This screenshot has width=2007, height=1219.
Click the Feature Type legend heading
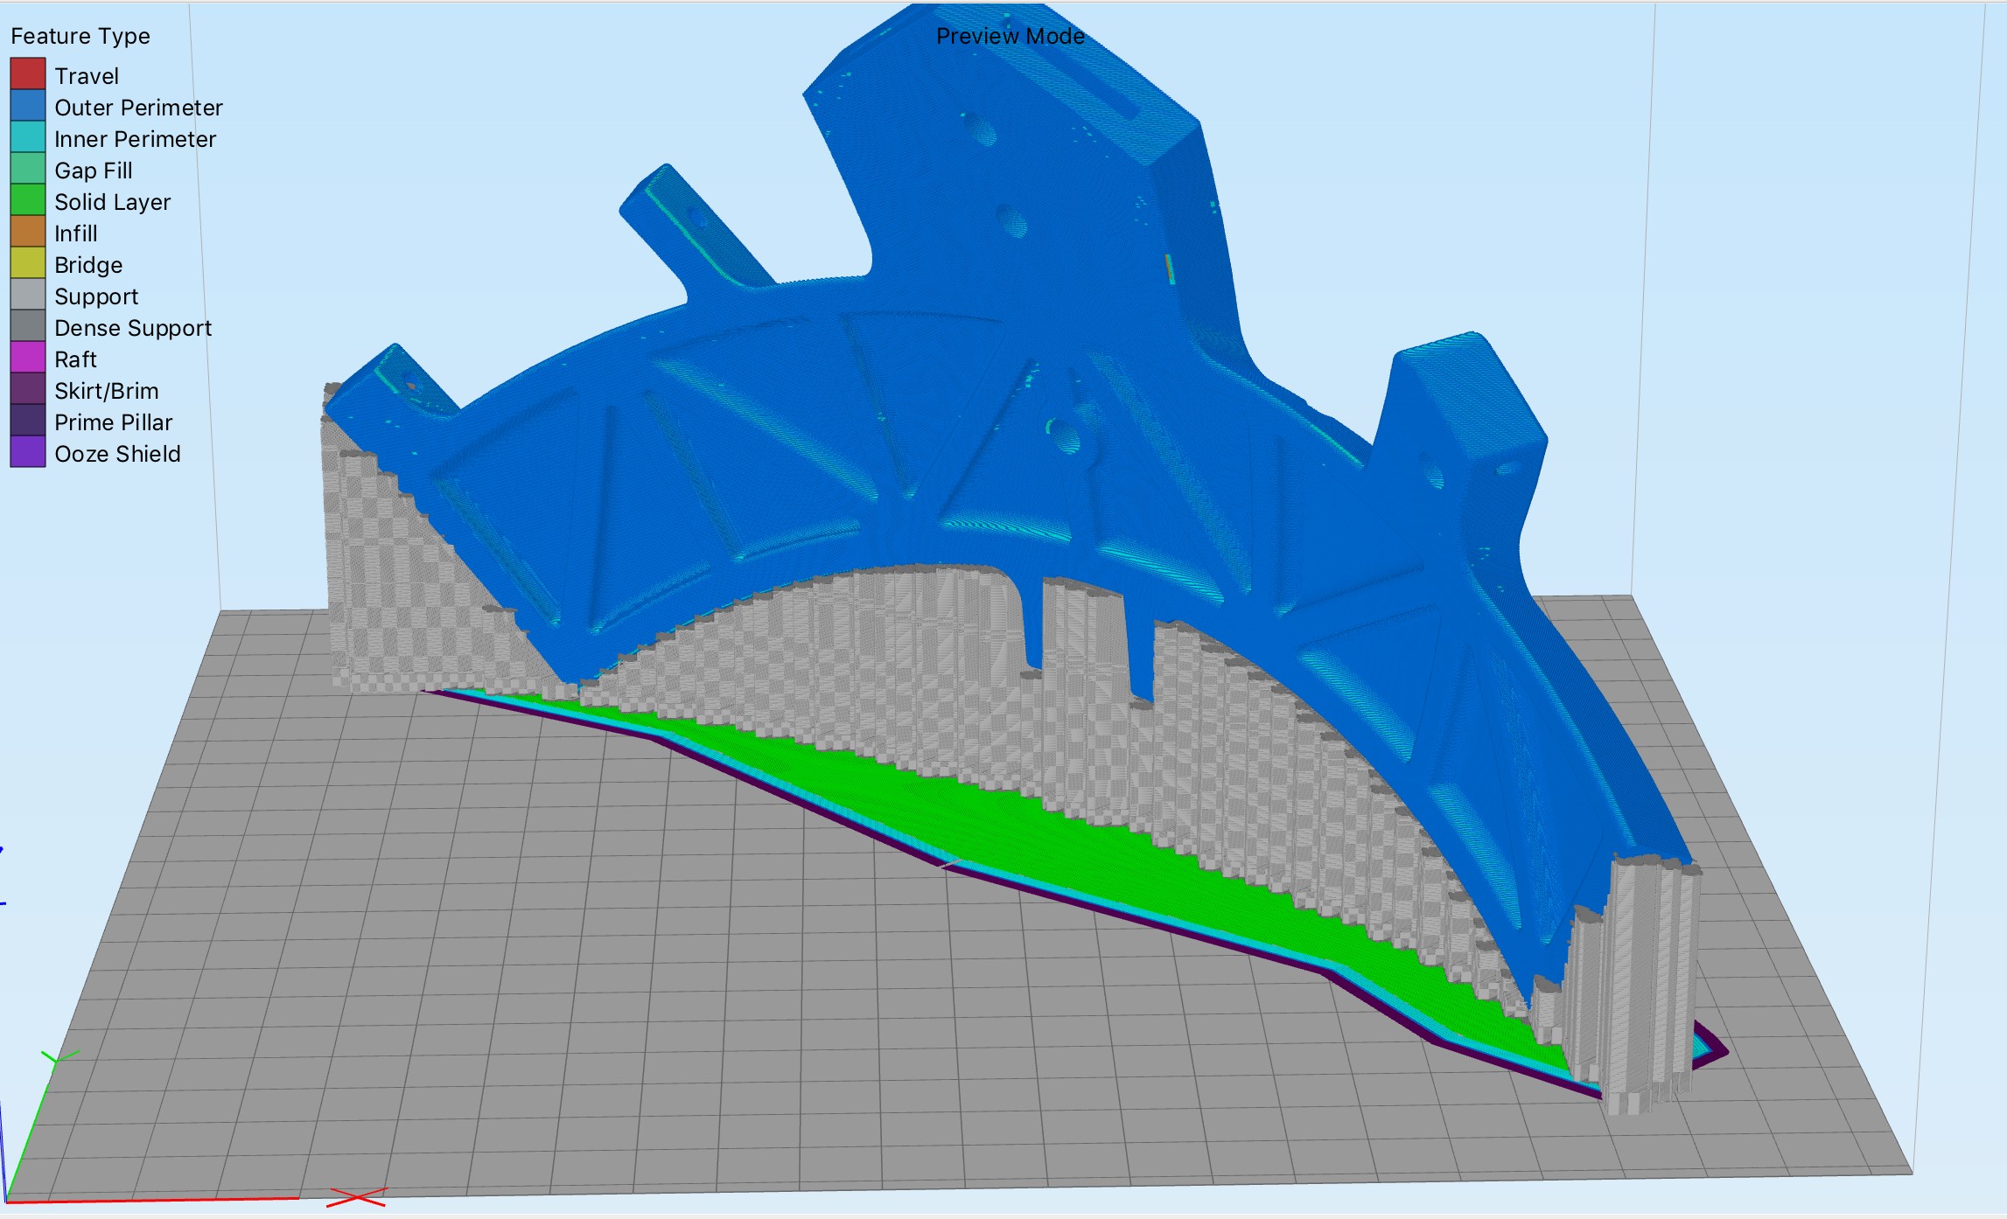80,36
